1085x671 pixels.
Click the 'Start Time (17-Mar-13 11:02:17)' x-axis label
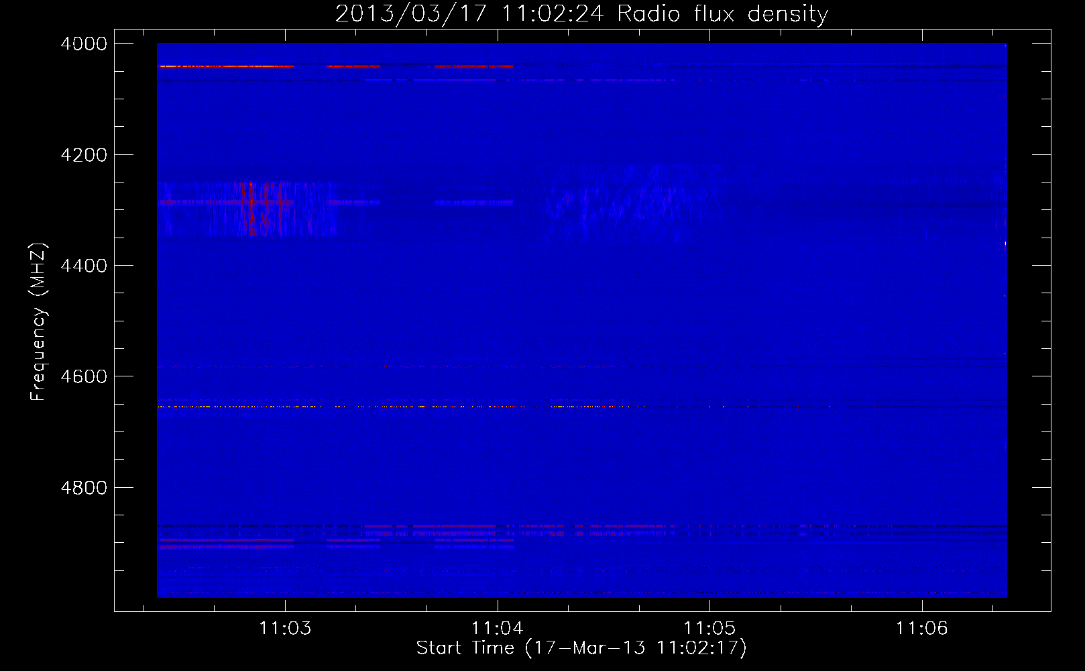tap(581, 648)
